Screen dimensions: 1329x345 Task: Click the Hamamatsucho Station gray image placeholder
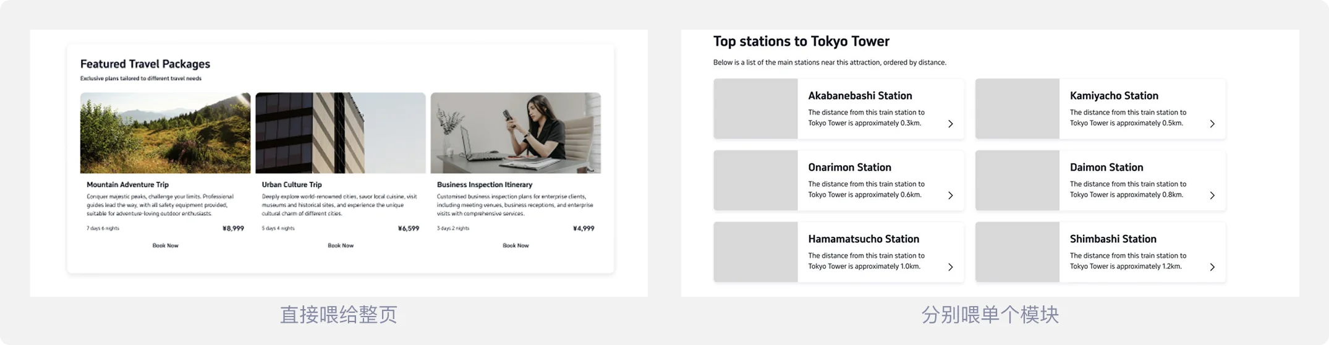(x=755, y=252)
